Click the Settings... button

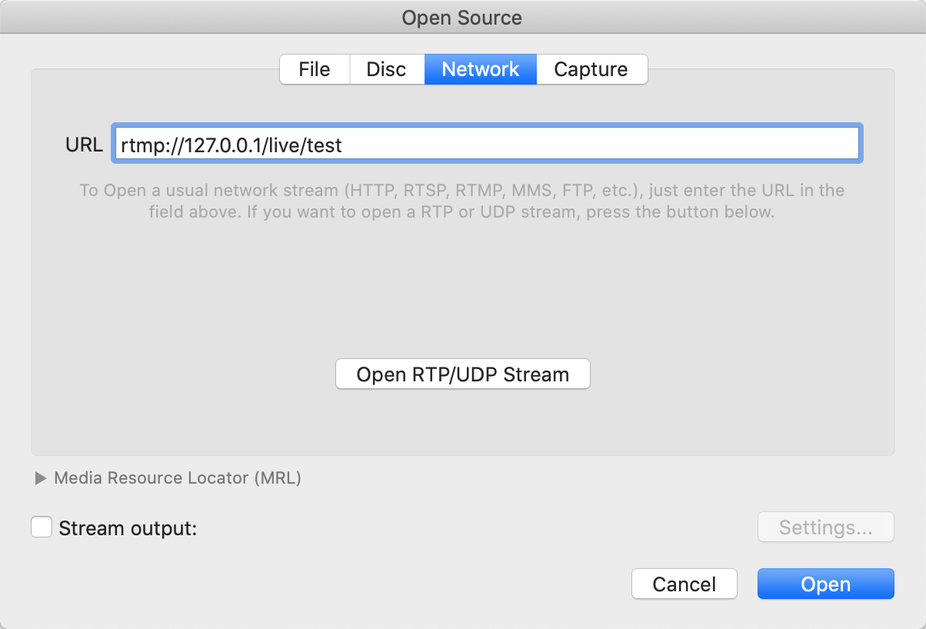[x=825, y=527]
